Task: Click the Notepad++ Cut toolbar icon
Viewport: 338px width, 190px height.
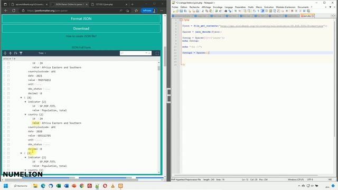Action: pyautogui.click(x=203, y=11)
